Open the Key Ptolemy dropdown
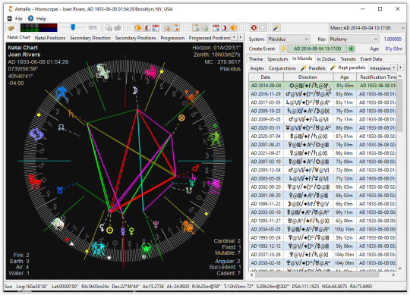This screenshot has width=410, height=295. [354, 39]
